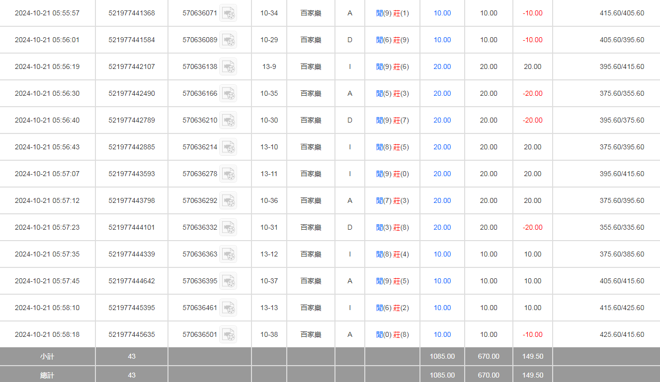Viewport: 660px width, 382px height.
Task: Play the replay video for round 10-29
Action: 228,40
